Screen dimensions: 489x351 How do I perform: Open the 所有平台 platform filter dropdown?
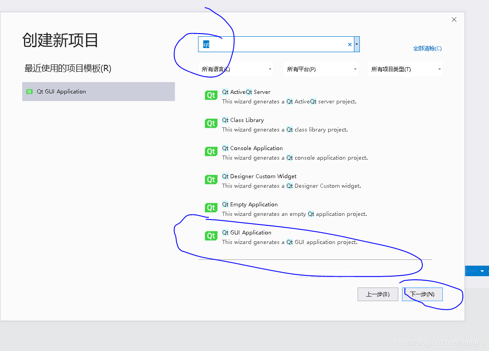point(321,69)
